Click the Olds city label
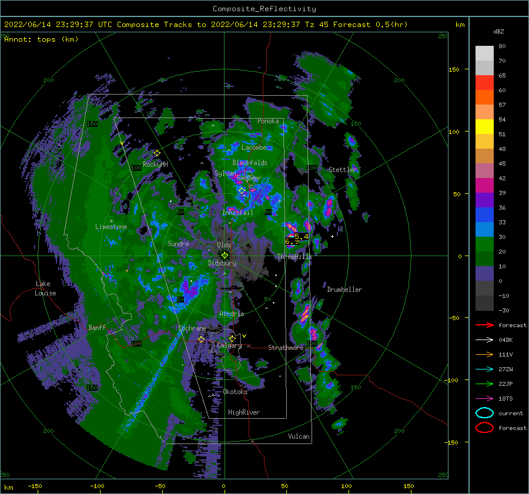 (224, 245)
